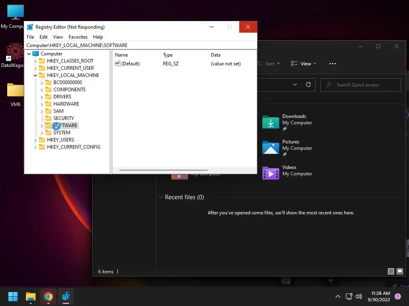Open the Sort dropdown in File Explorer
The height and width of the screenshot is (306, 409).
(269, 64)
